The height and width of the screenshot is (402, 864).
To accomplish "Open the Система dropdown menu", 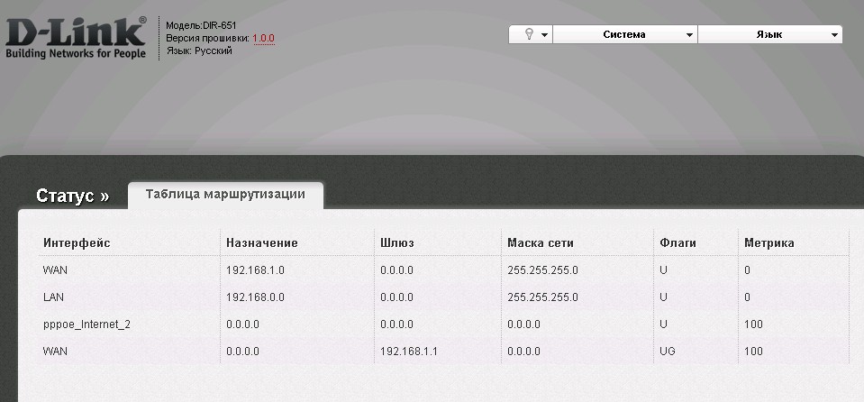I will [625, 34].
